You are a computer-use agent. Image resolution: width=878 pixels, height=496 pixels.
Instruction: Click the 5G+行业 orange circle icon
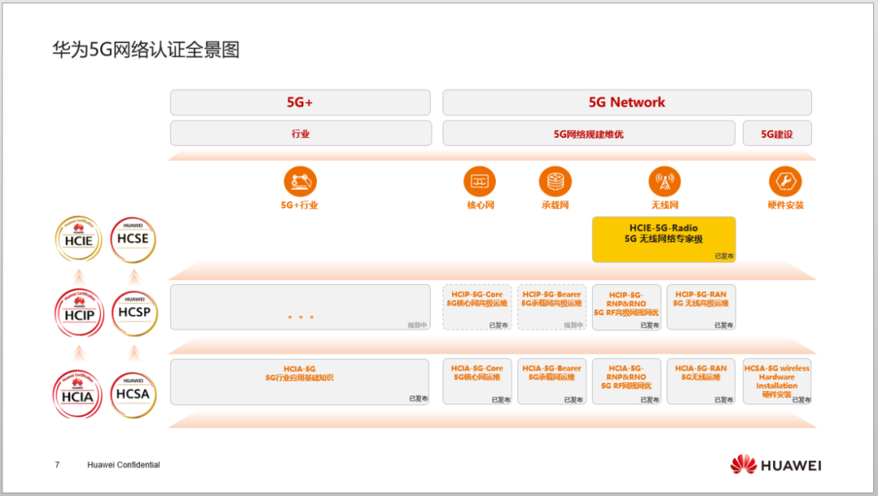[x=300, y=181]
